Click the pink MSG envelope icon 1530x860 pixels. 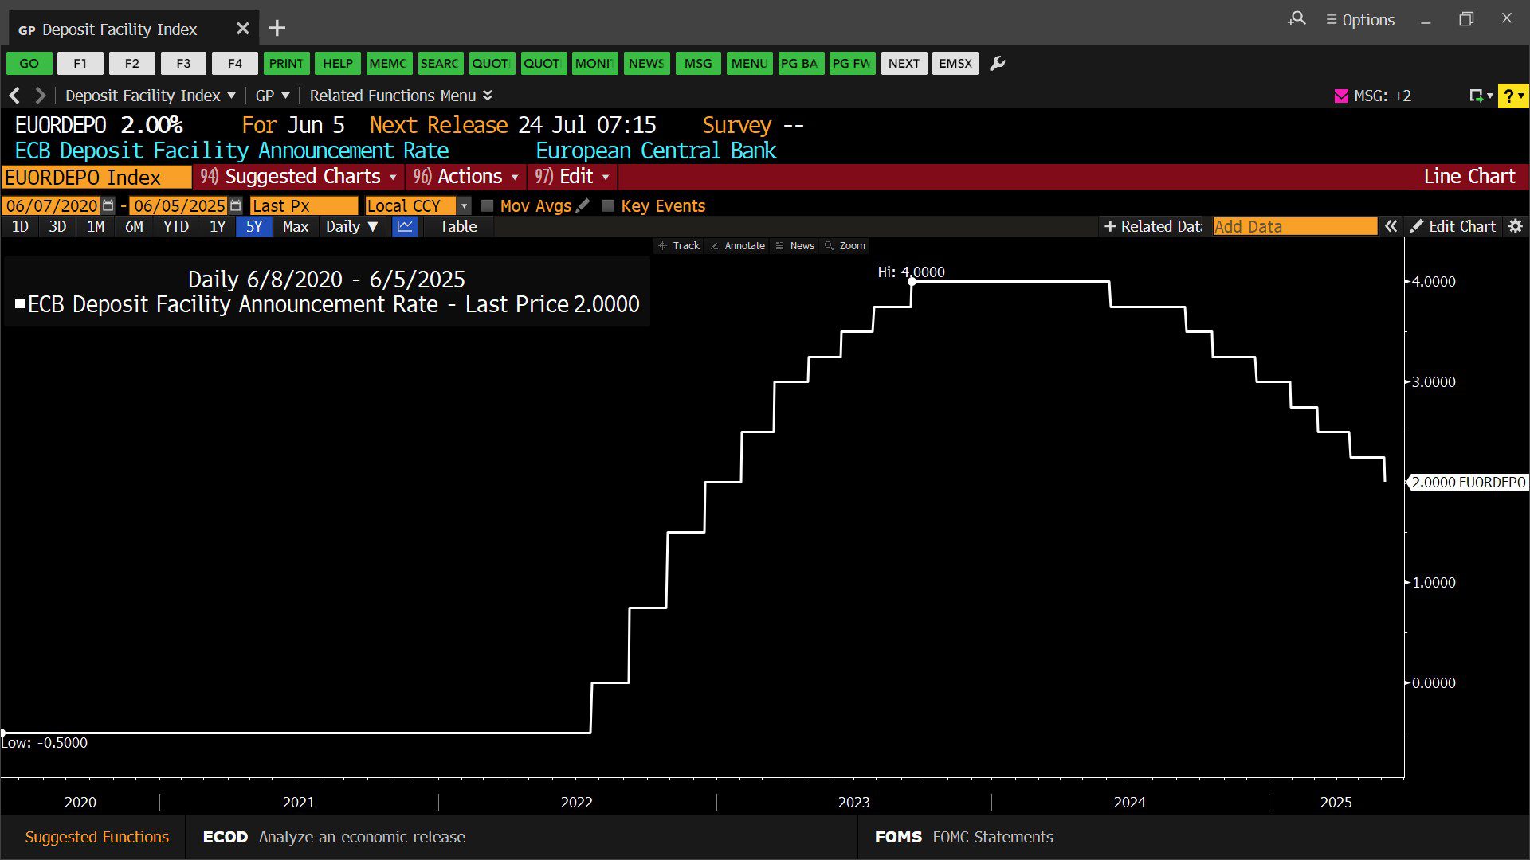(x=1341, y=96)
